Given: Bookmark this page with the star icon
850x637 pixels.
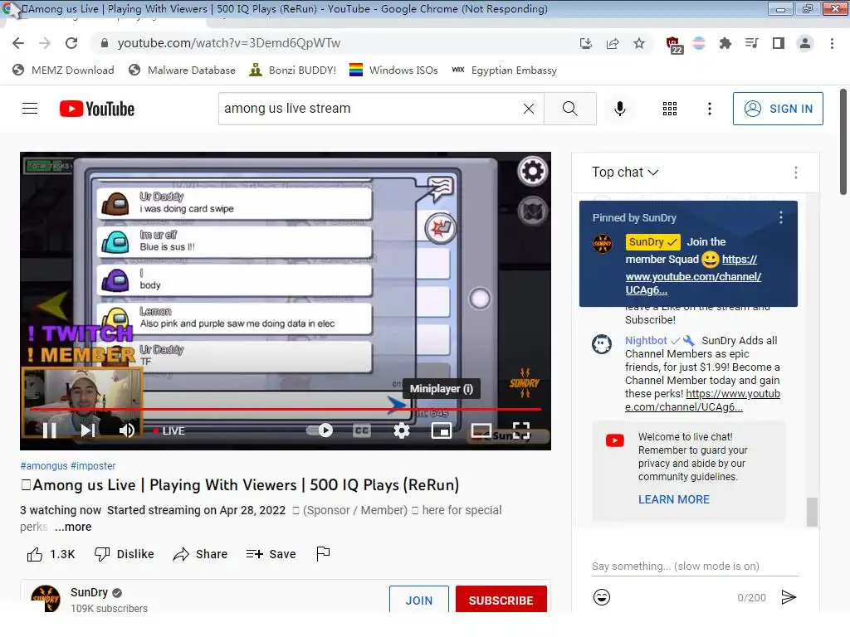Looking at the screenshot, I should click(639, 43).
